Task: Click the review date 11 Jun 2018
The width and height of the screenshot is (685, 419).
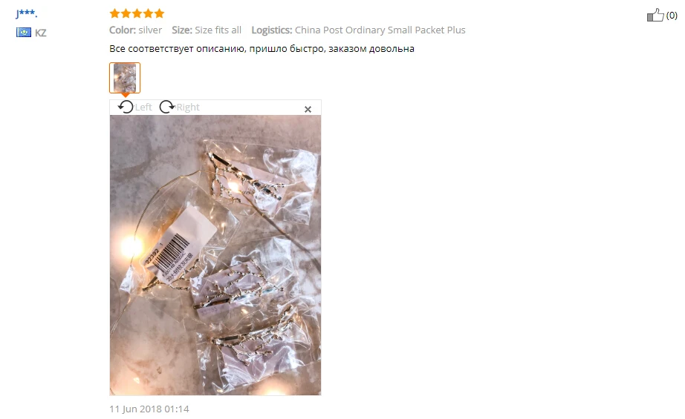Action: pyautogui.click(x=149, y=409)
